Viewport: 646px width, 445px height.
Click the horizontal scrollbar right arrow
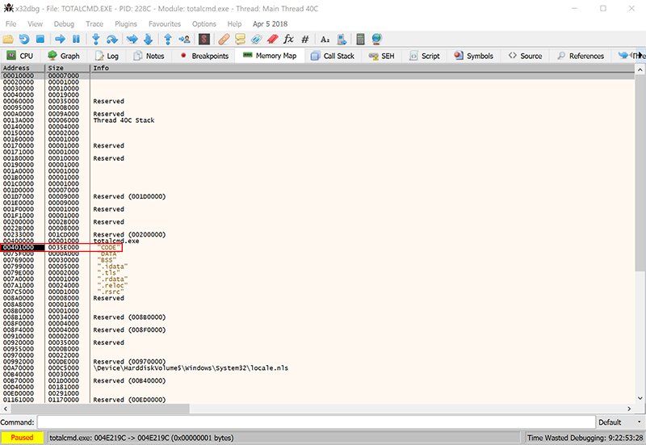(x=629, y=409)
